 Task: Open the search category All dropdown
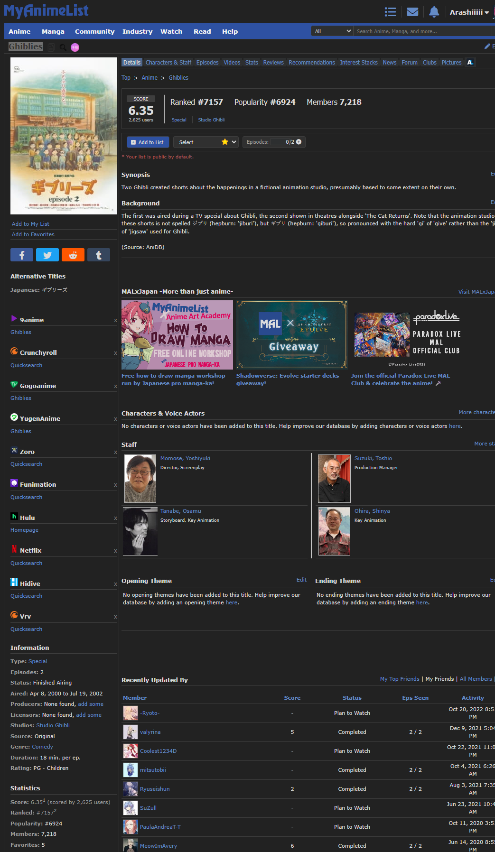tap(333, 31)
